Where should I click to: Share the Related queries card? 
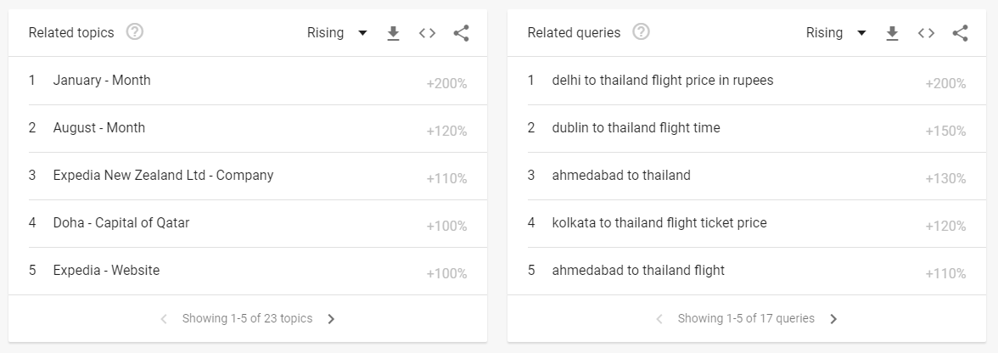tap(961, 33)
